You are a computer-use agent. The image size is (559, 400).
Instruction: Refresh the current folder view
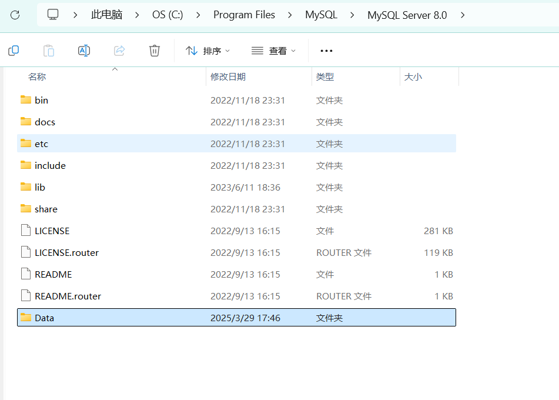(x=15, y=15)
